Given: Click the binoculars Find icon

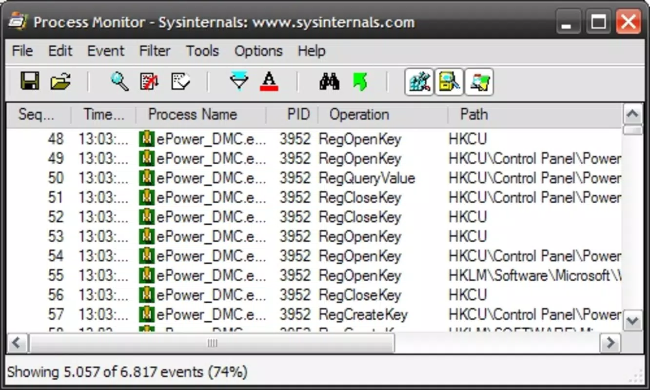Looking at the screenshot, I should point(330,81).
